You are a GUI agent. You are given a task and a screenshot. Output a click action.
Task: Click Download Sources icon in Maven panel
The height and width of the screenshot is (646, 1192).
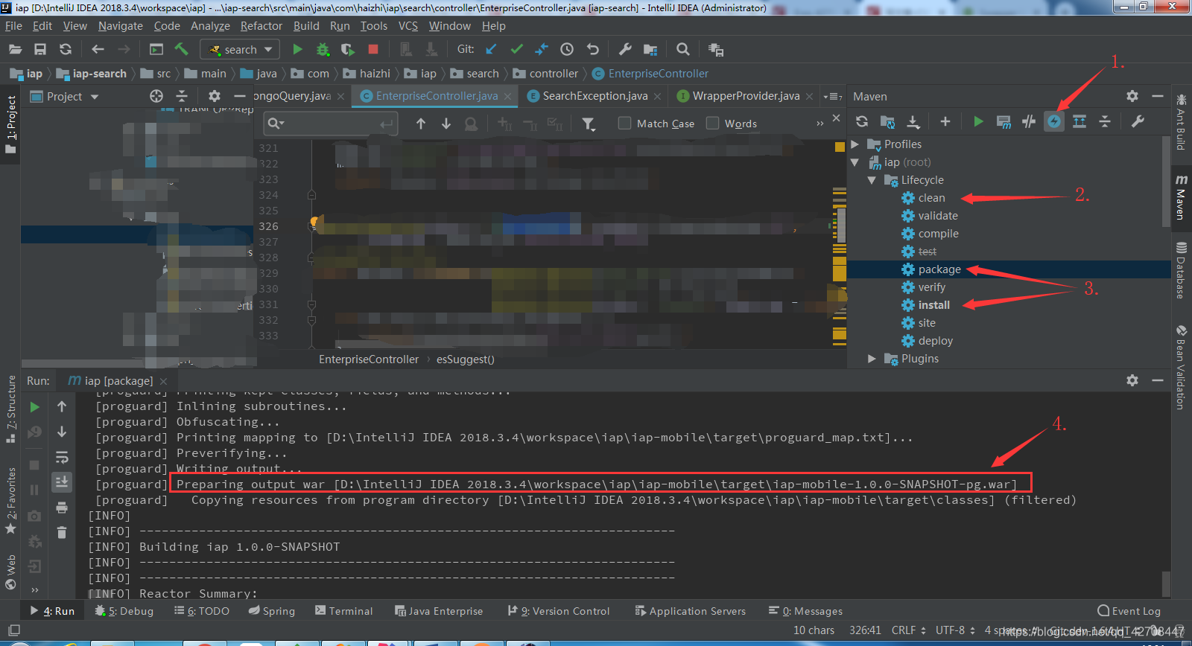913,121
